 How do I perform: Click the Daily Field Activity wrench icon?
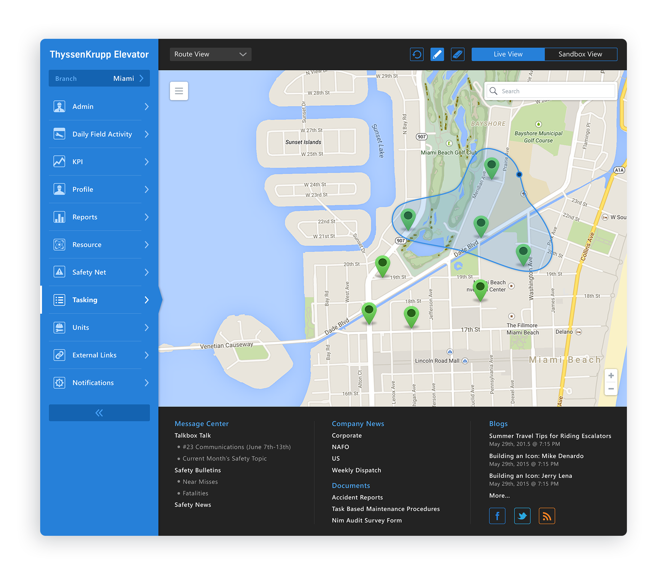[x=60, y=134]
